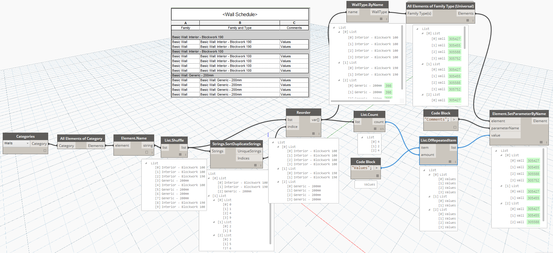
Task: Collapse [0] List in All Elements of Family Type preview
Action: coord(422,33)
